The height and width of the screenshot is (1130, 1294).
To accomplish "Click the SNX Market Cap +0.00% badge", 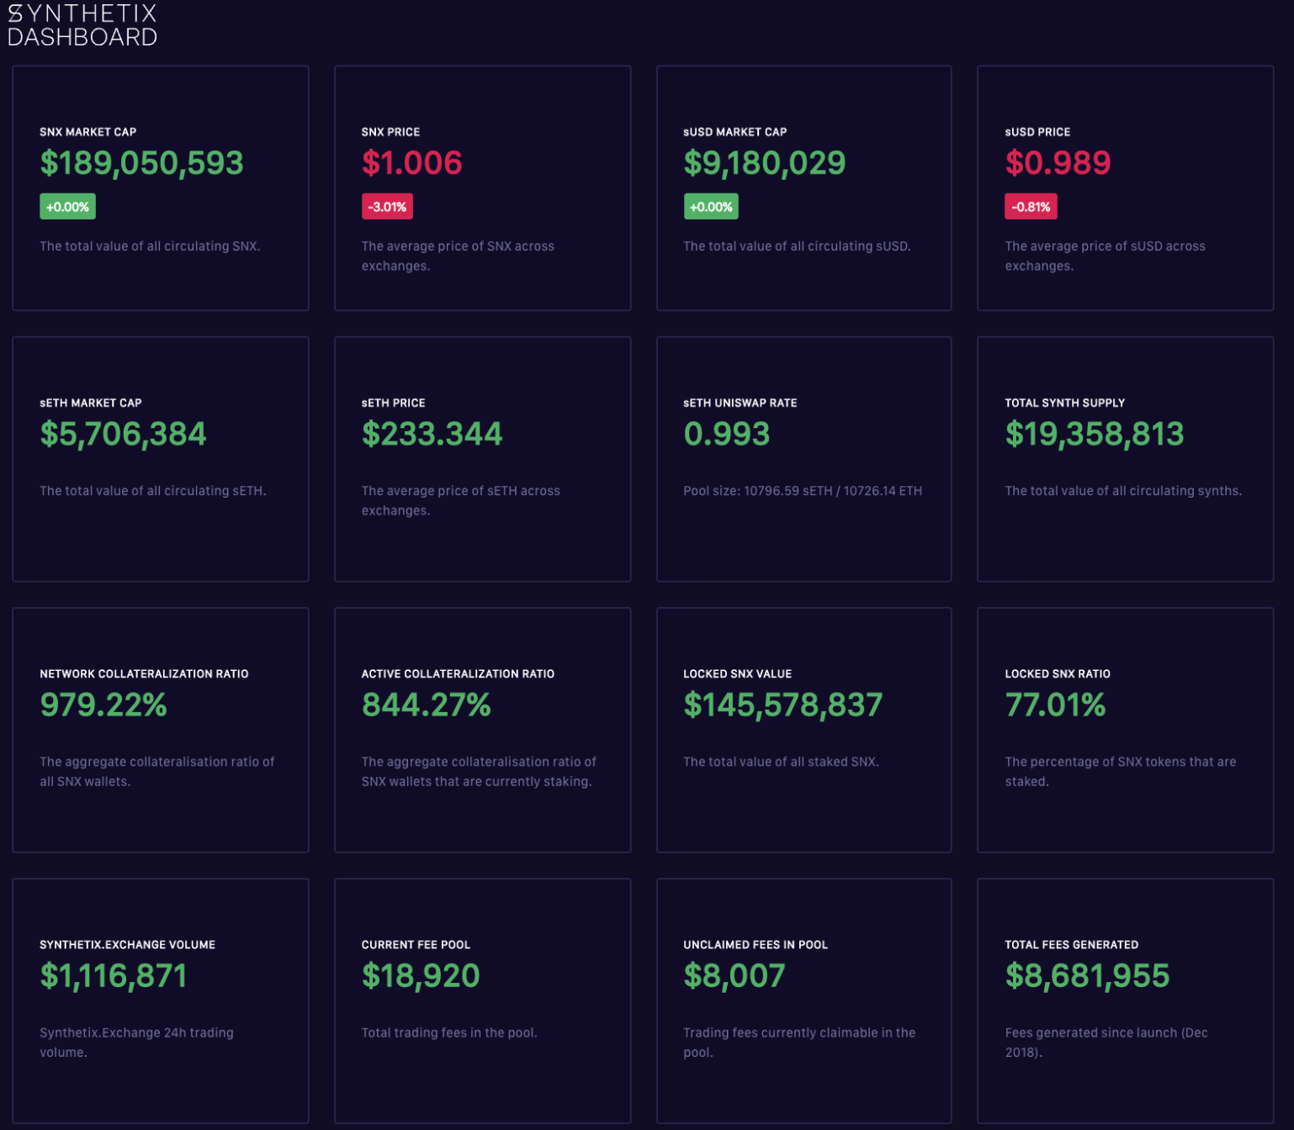I will pyautogui.click(x=67, y=207).
